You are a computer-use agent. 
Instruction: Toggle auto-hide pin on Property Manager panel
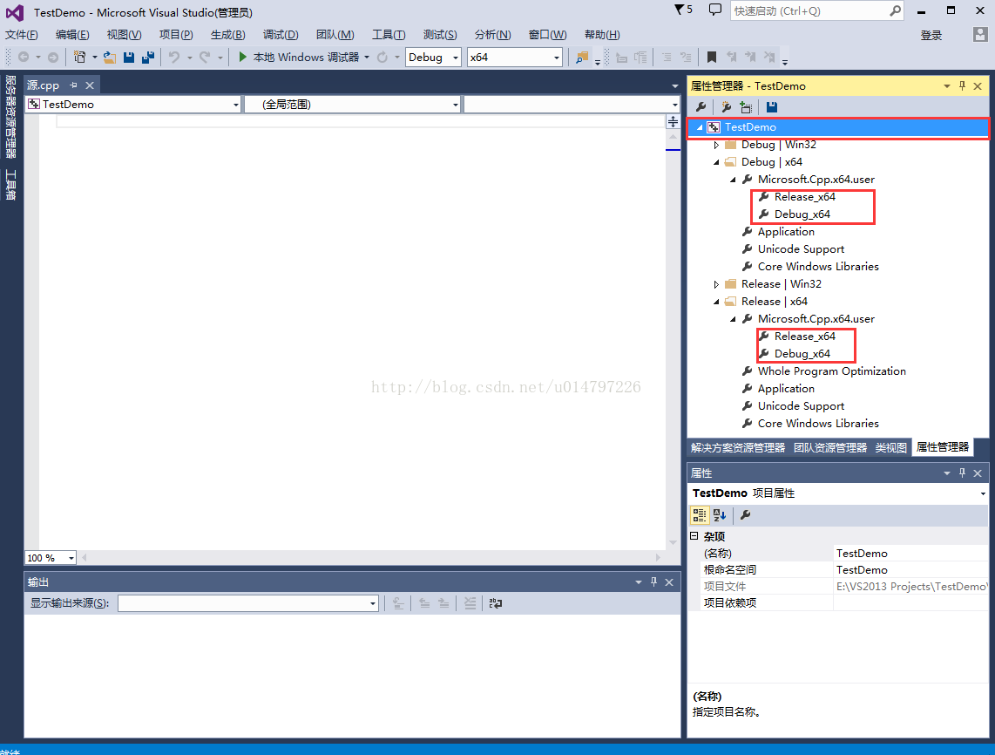point(962,85)
